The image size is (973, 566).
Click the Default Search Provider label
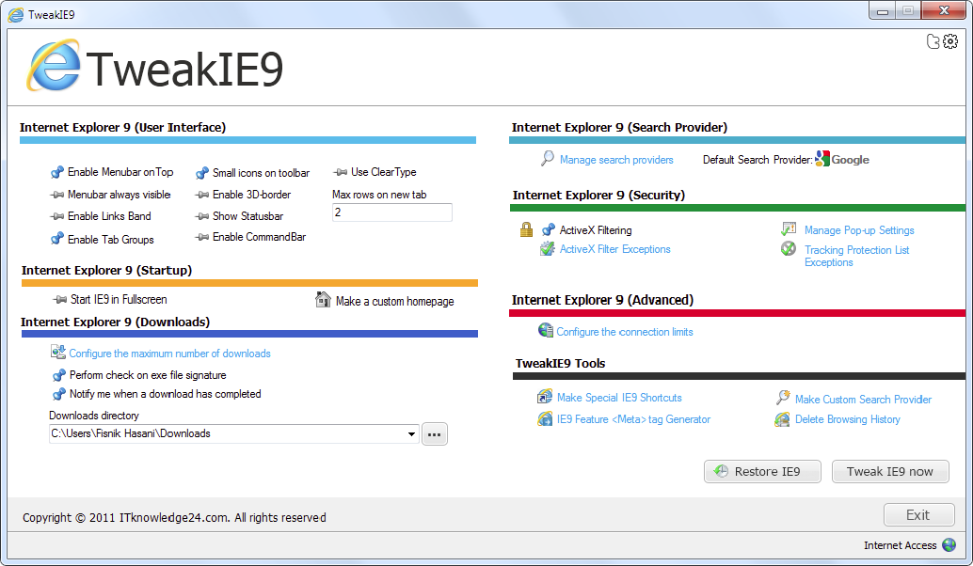[758, 160]
